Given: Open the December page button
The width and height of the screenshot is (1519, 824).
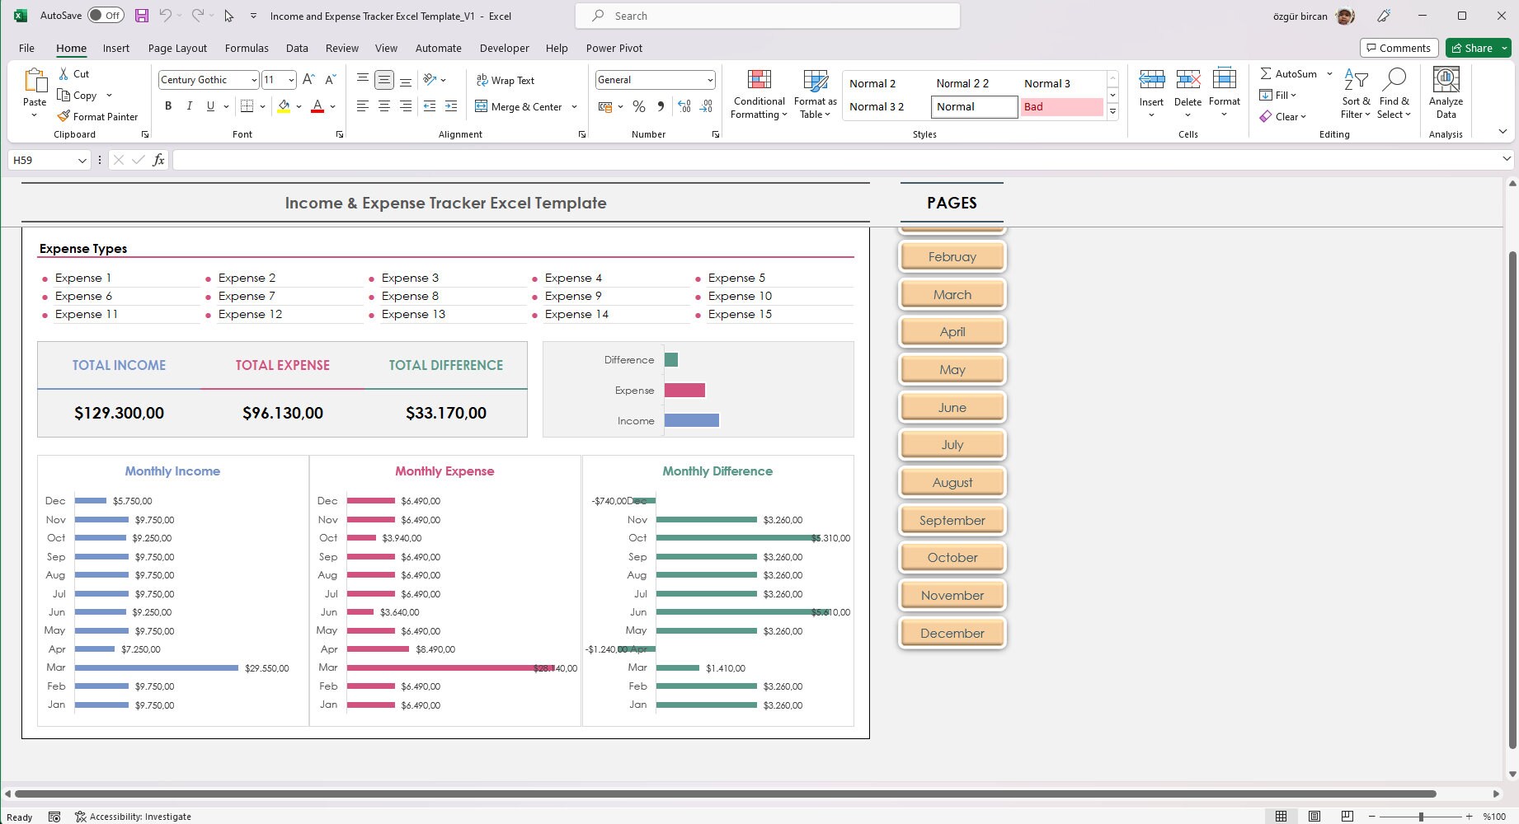Looking at the screenshot, I should pyautogui.click(x=952, y=633).
